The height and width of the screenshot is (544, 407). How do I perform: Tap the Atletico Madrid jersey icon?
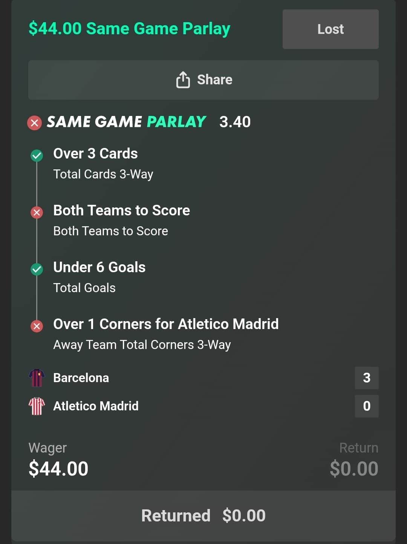point(37,406)
